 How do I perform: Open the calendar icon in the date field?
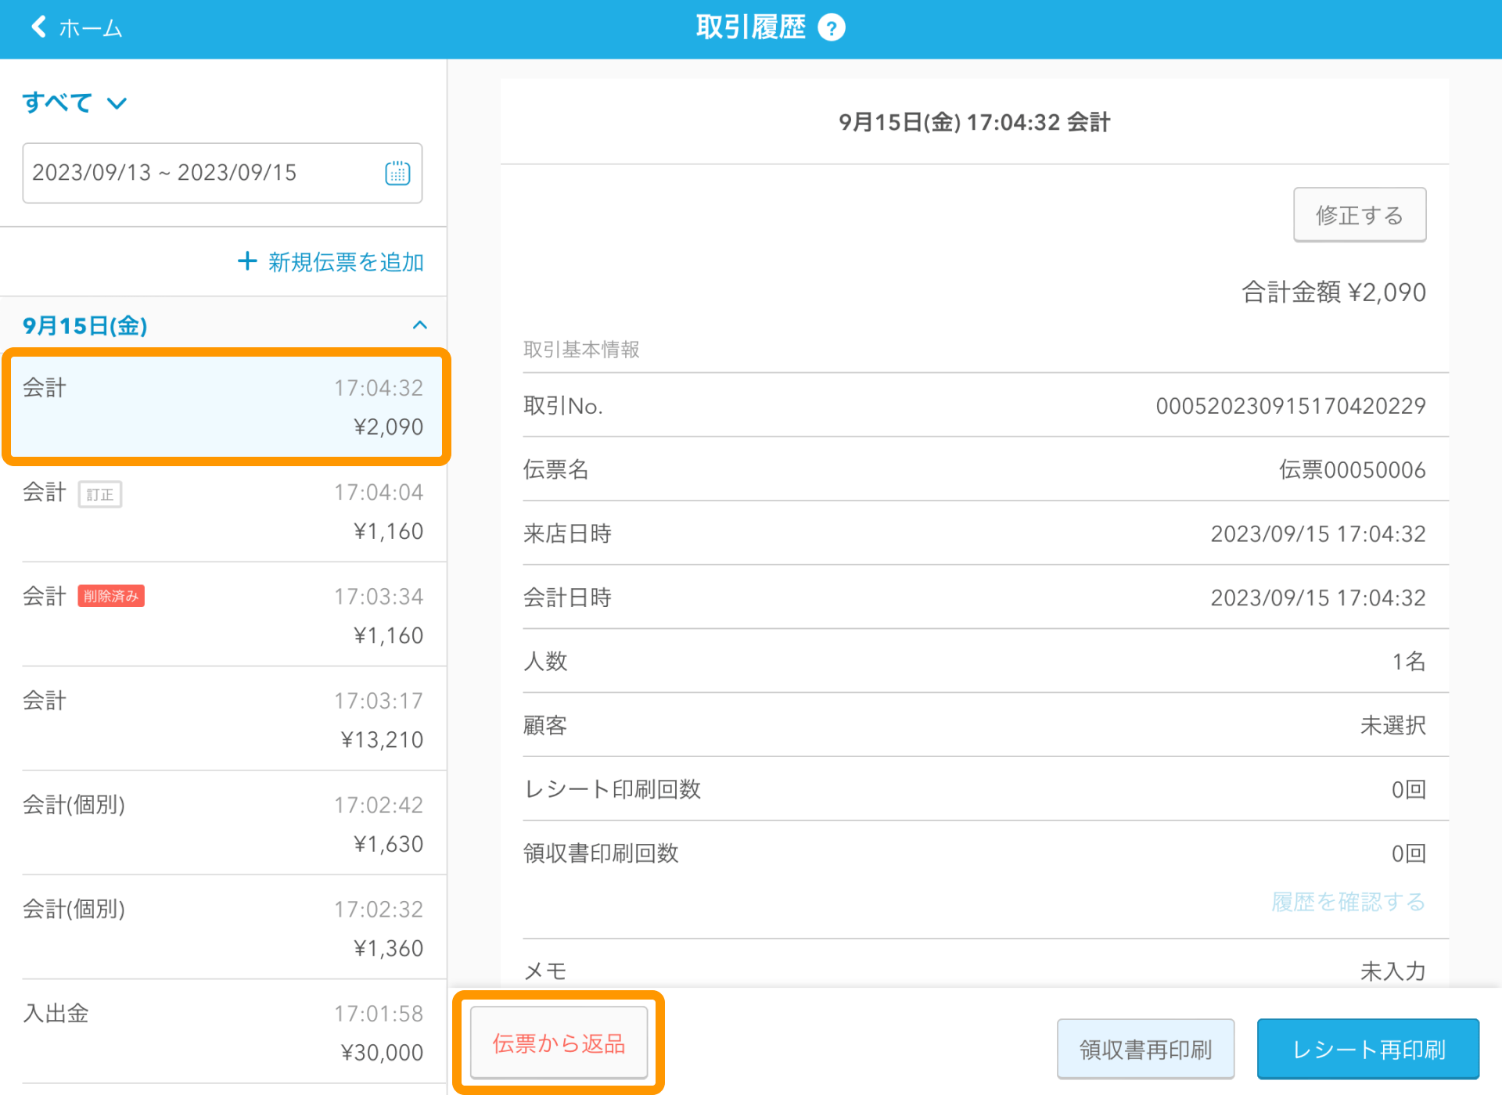[x=398, y=173]
